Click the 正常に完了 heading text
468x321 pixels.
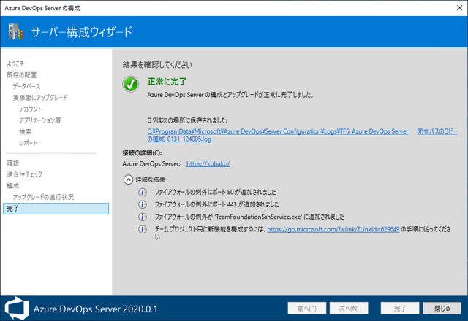(x=167, y=82)
